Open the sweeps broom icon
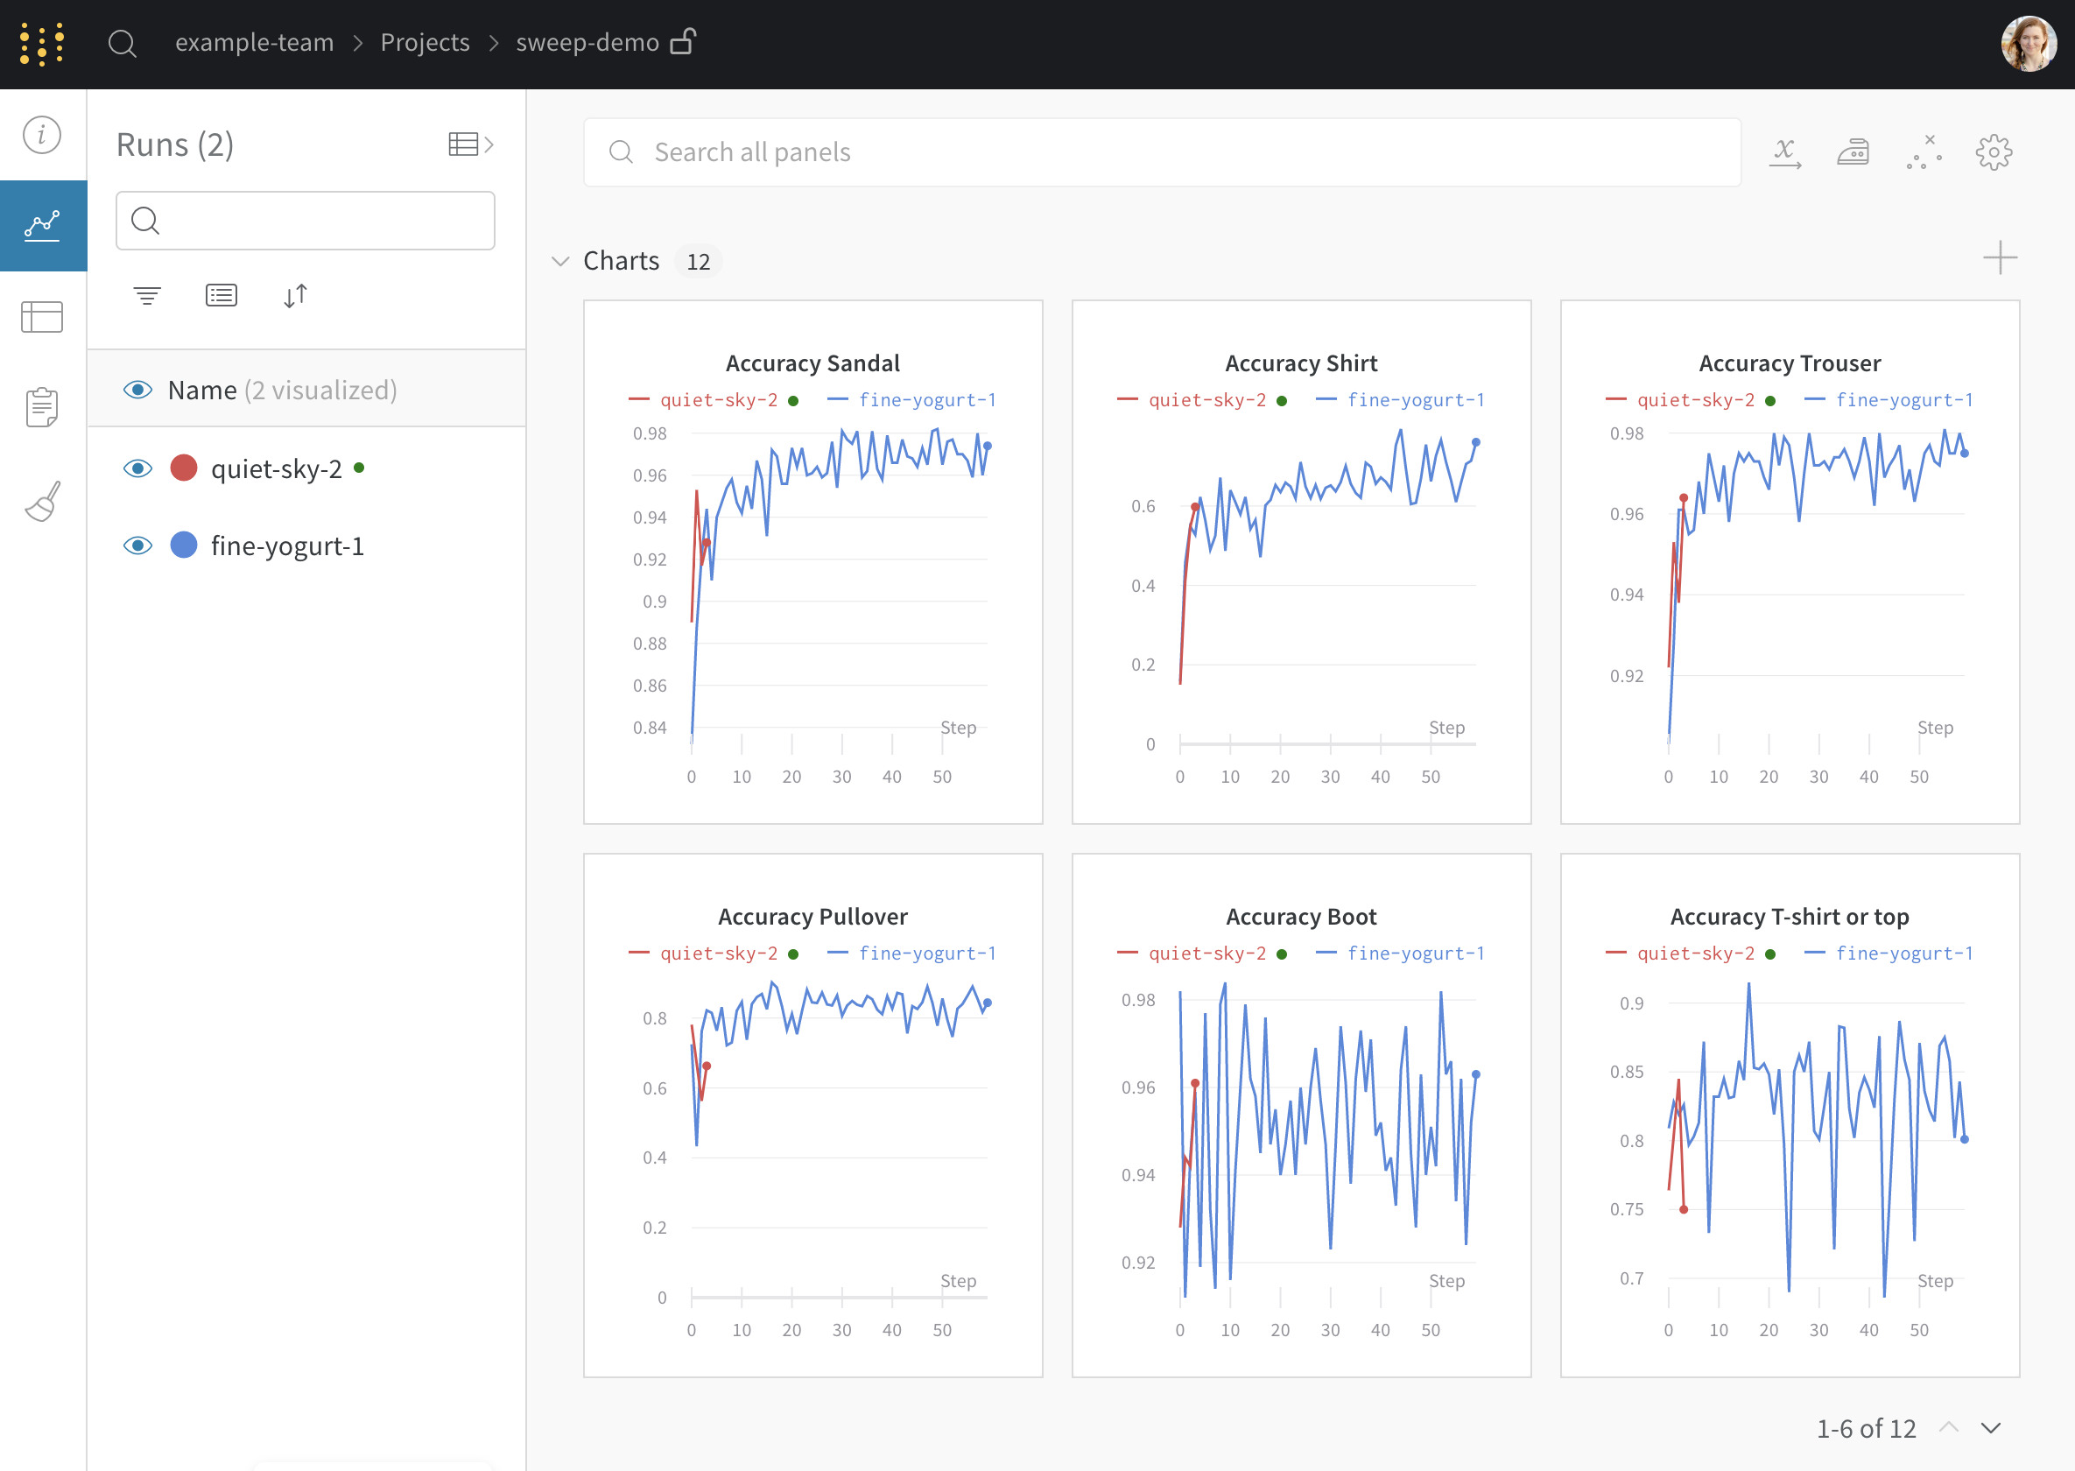Viewport: 2075px width, 1471px height. (x=43, y=501)
